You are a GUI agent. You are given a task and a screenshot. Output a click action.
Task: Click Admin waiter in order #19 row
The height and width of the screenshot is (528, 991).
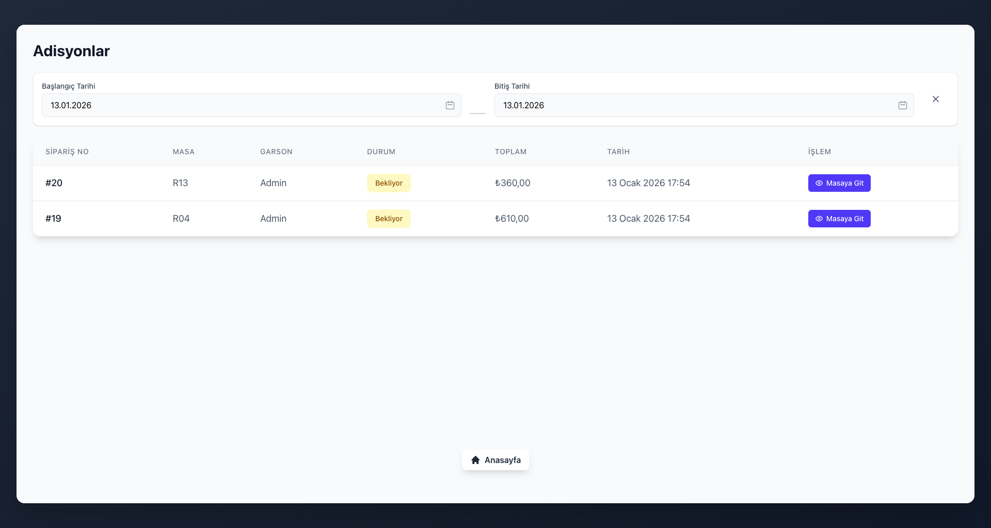(x=273, y=219)
